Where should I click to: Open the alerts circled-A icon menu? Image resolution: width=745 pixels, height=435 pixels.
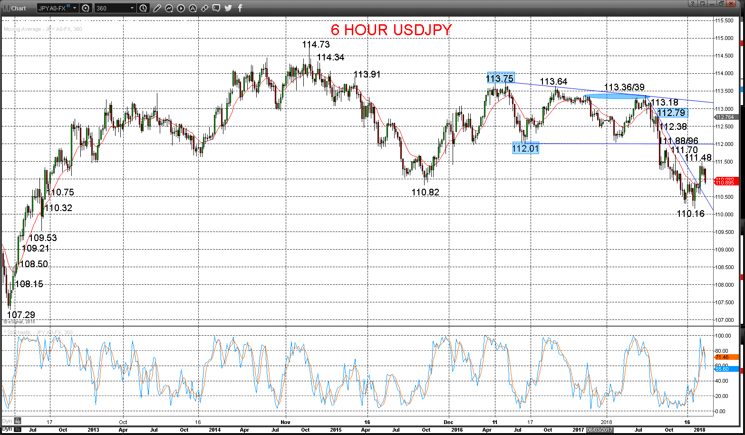[193, 8]
